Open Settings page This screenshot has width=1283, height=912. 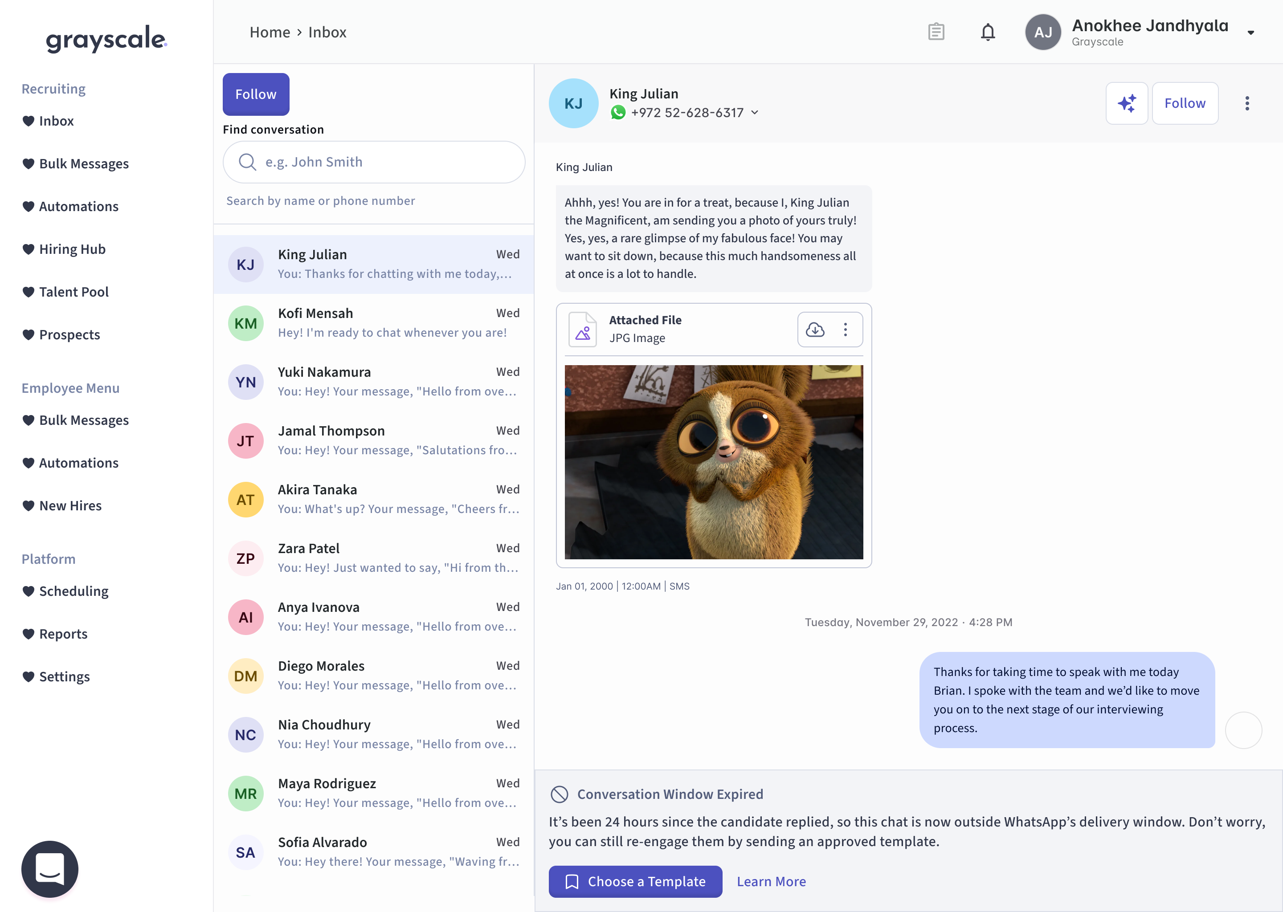point(56,676)
